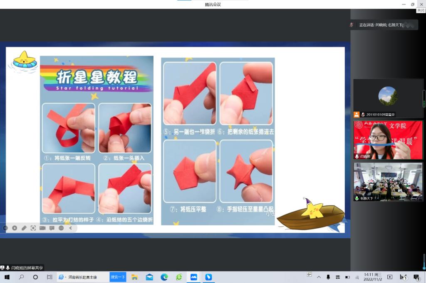Select the classroom video thumbnail
The width and height of the screenshot is (426, 283).
[388, 182]
